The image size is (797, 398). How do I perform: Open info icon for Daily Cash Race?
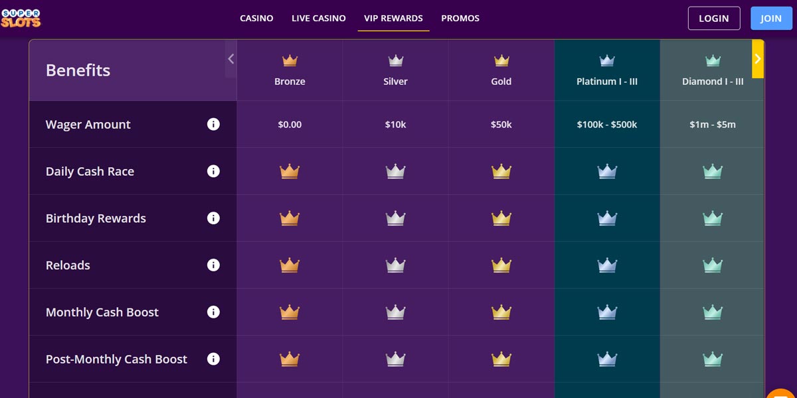click(213, 171)
